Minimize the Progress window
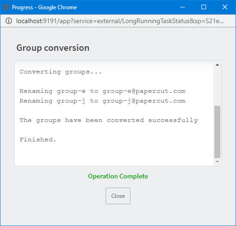The image size is (236, 226). click(x=183, y=7)
